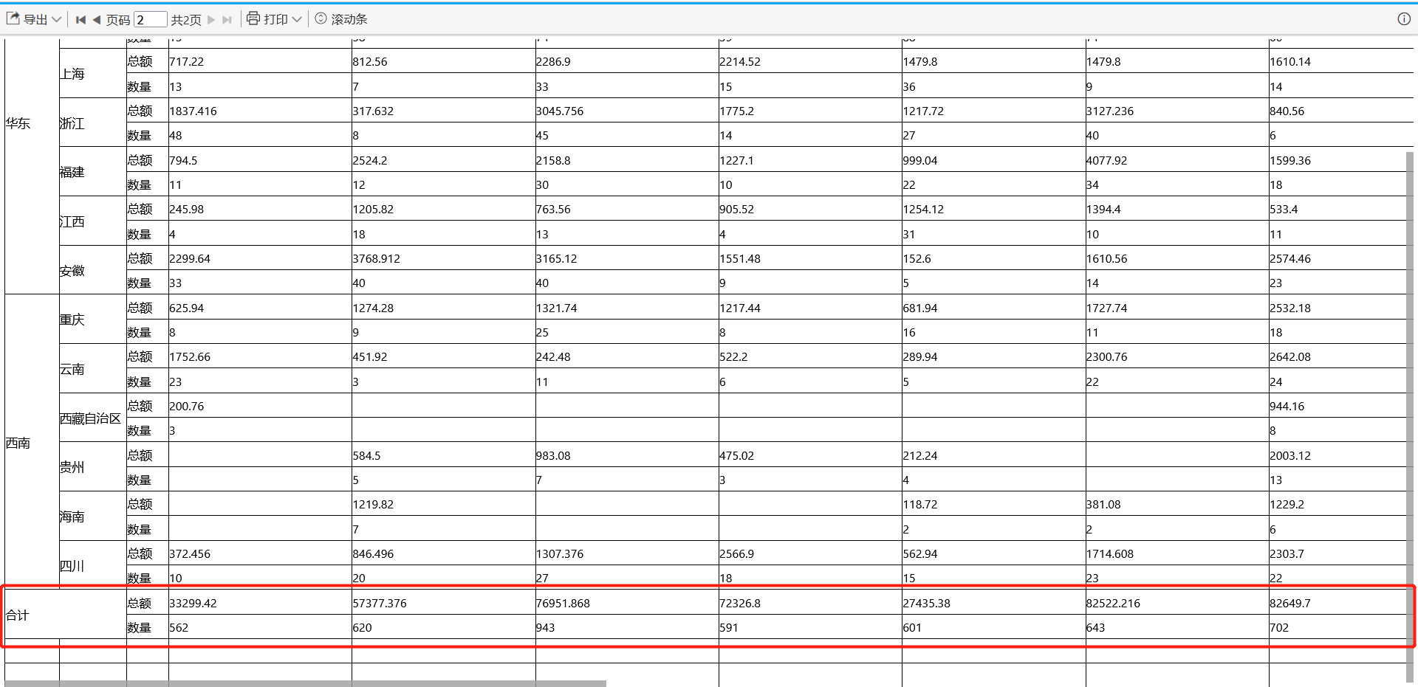Select the value 944.16

coord(1287,407)
